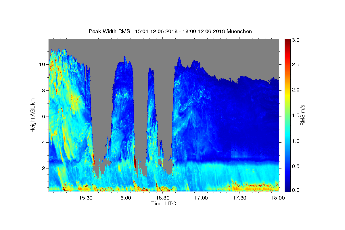Click the colorbar value 2.0

(296, 90)
